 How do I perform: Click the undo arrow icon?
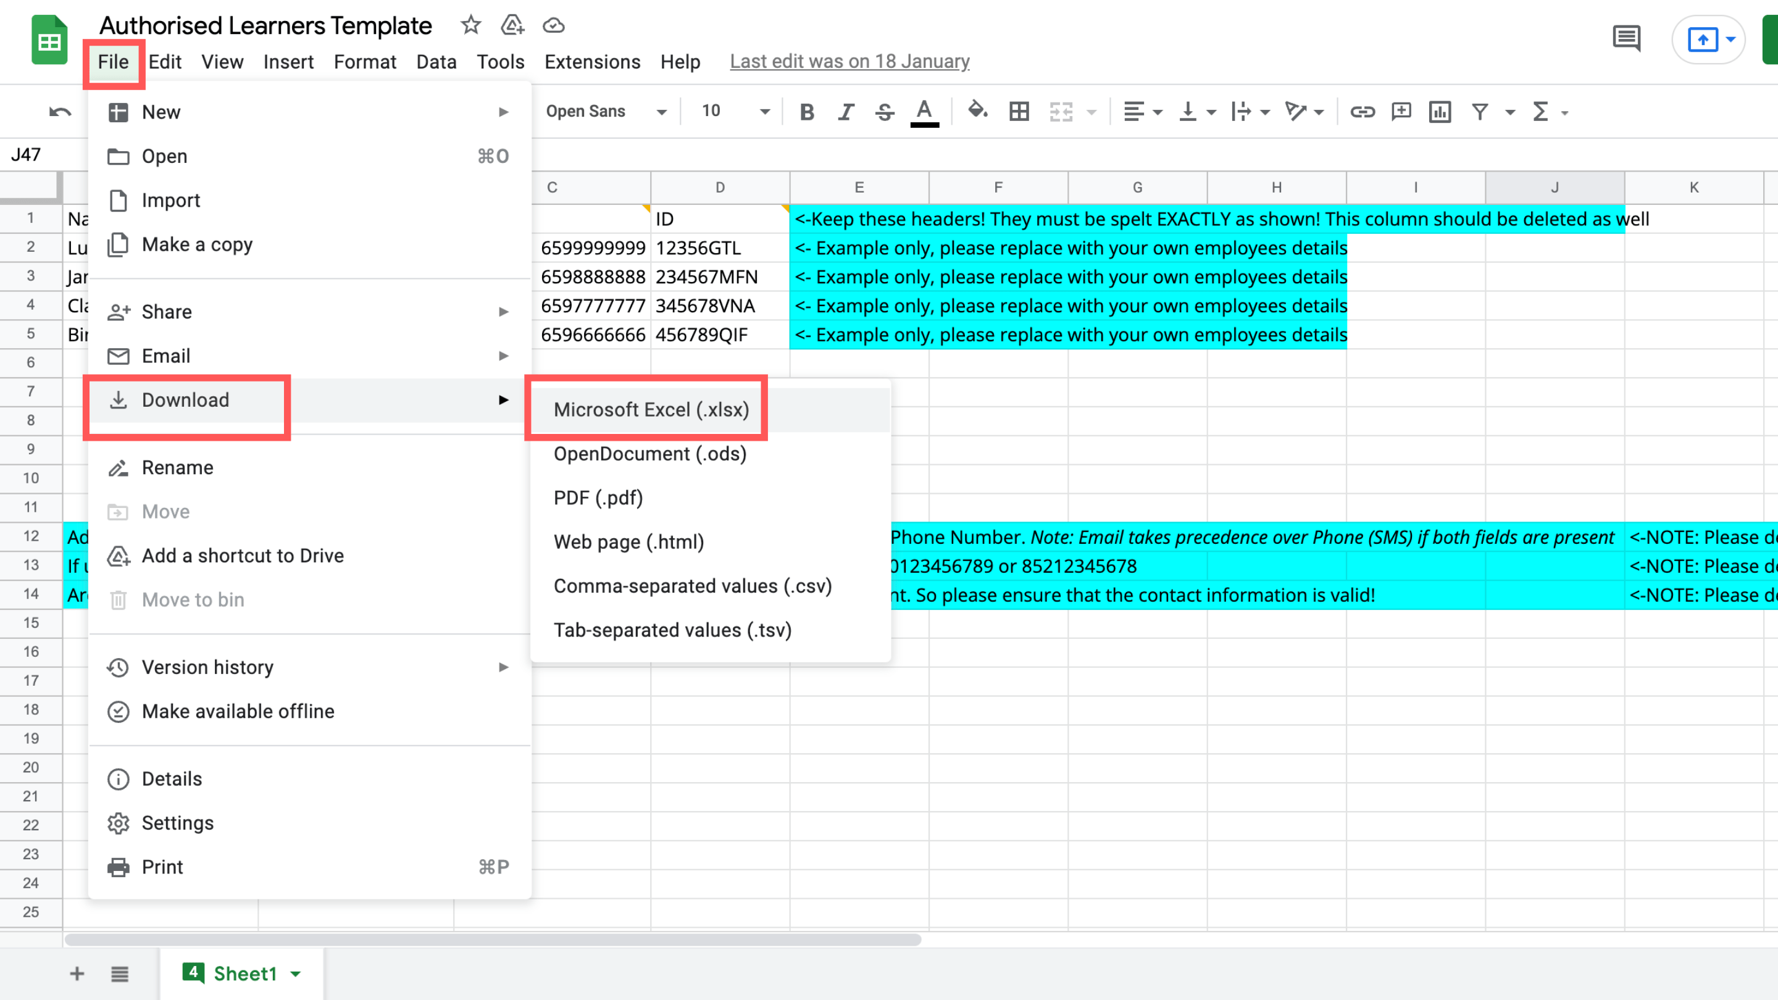point(60,112)
